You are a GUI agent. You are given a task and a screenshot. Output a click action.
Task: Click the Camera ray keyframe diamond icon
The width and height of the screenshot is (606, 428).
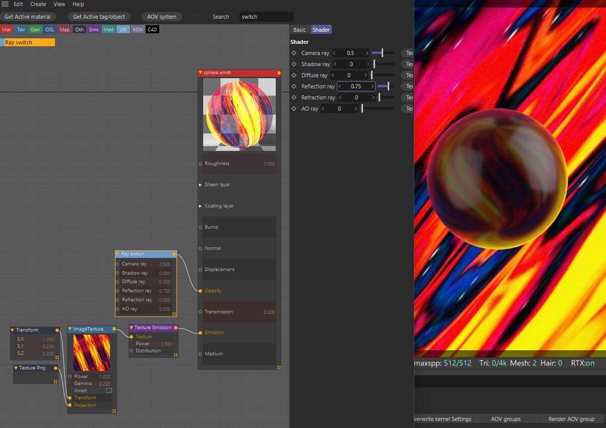pyautogui.click(x=294, y=53)
